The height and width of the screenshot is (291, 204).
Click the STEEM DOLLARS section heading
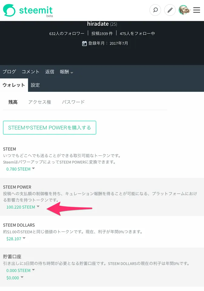click(x=19, y=225)
